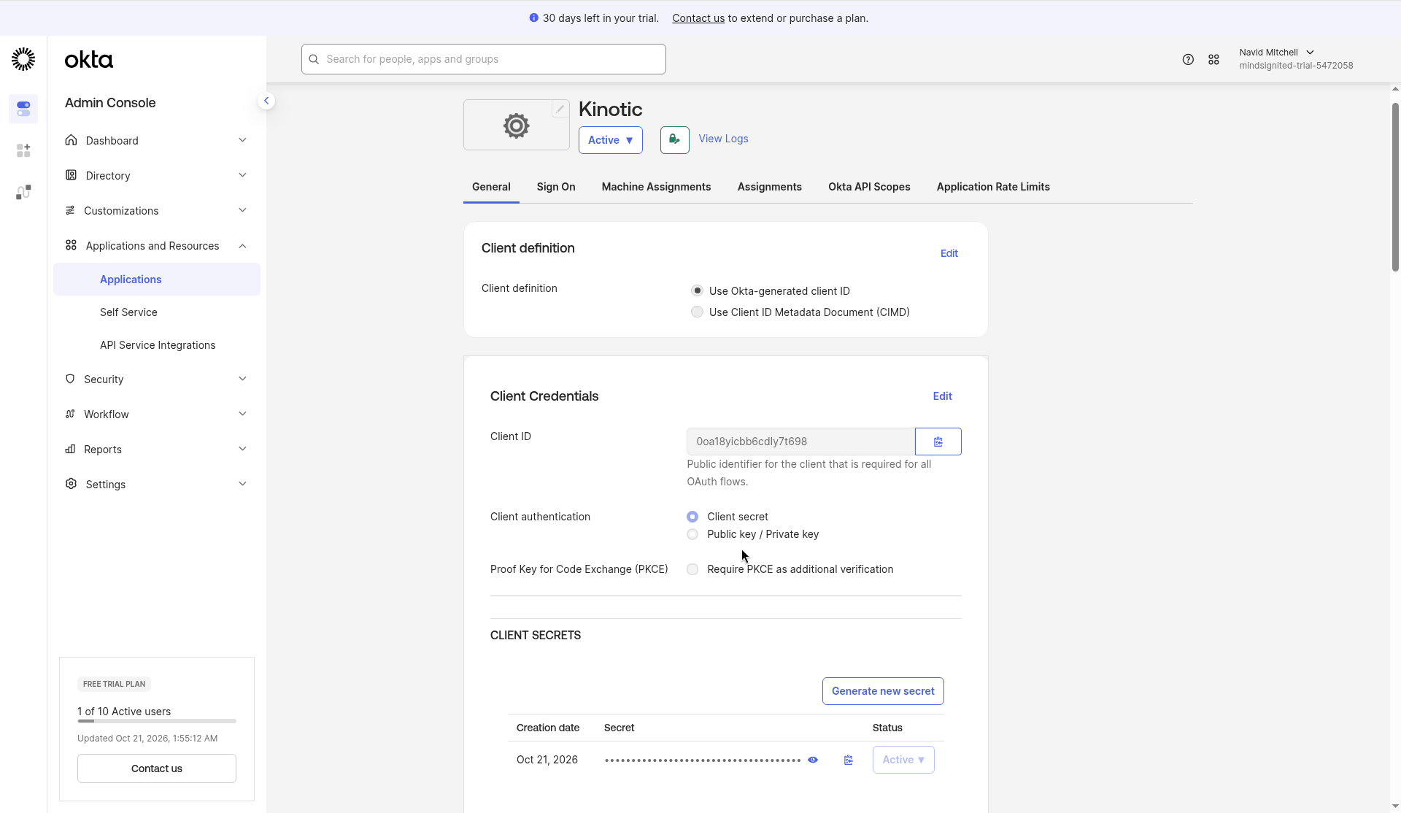Screen dimensions: 1401x813
Task: Open View Logs link
Action: 723,139
